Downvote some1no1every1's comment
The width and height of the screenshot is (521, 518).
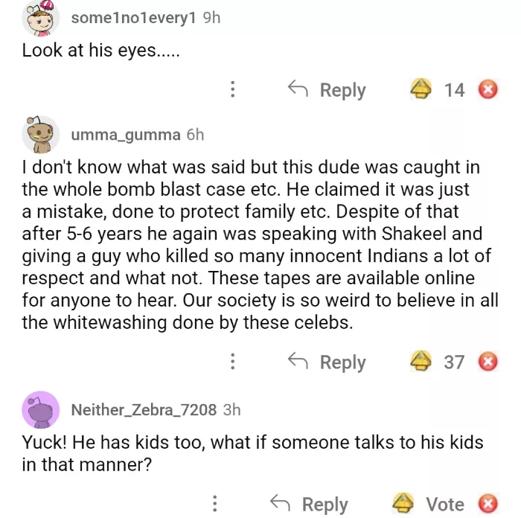(x=488, y=90)
